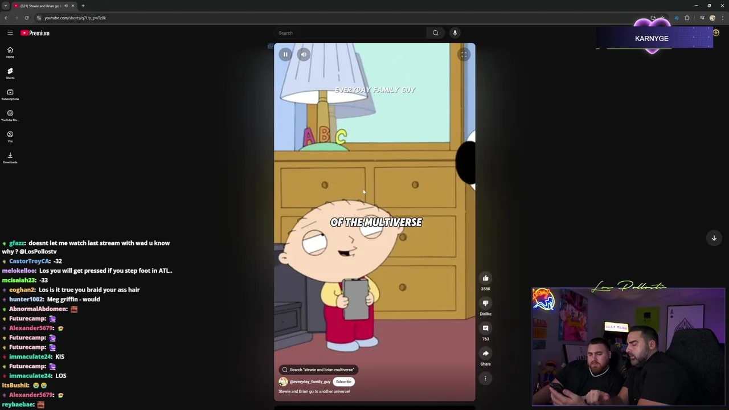Click chat username hunter1002
The width and height of the screenshot is (729, 410).
(x=26, y=300)
